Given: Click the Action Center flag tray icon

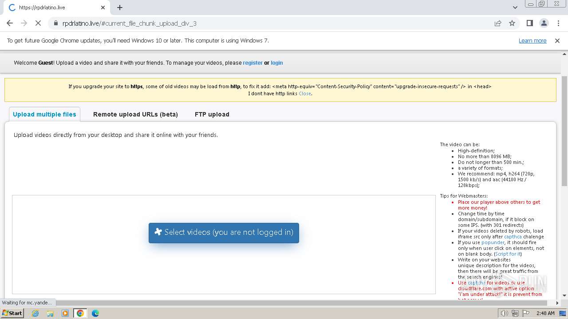Looking at the screenshot, I should (526, 313).
